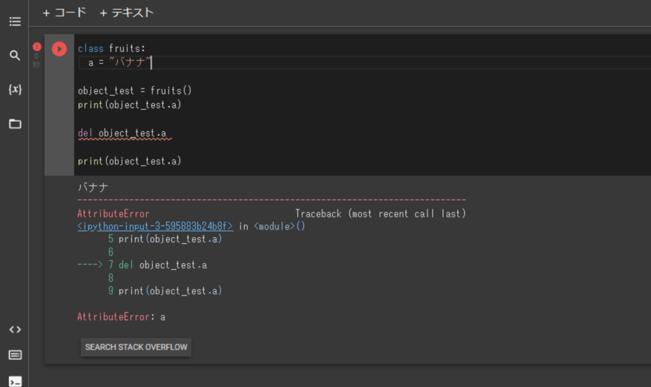Open the variables {x} panel
Viewport: 651px width, 387px height.
click(x=15, y=89)
